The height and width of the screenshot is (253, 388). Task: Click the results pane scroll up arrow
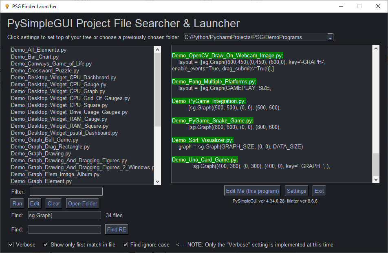pyautogui.click(x=376, y=49)
